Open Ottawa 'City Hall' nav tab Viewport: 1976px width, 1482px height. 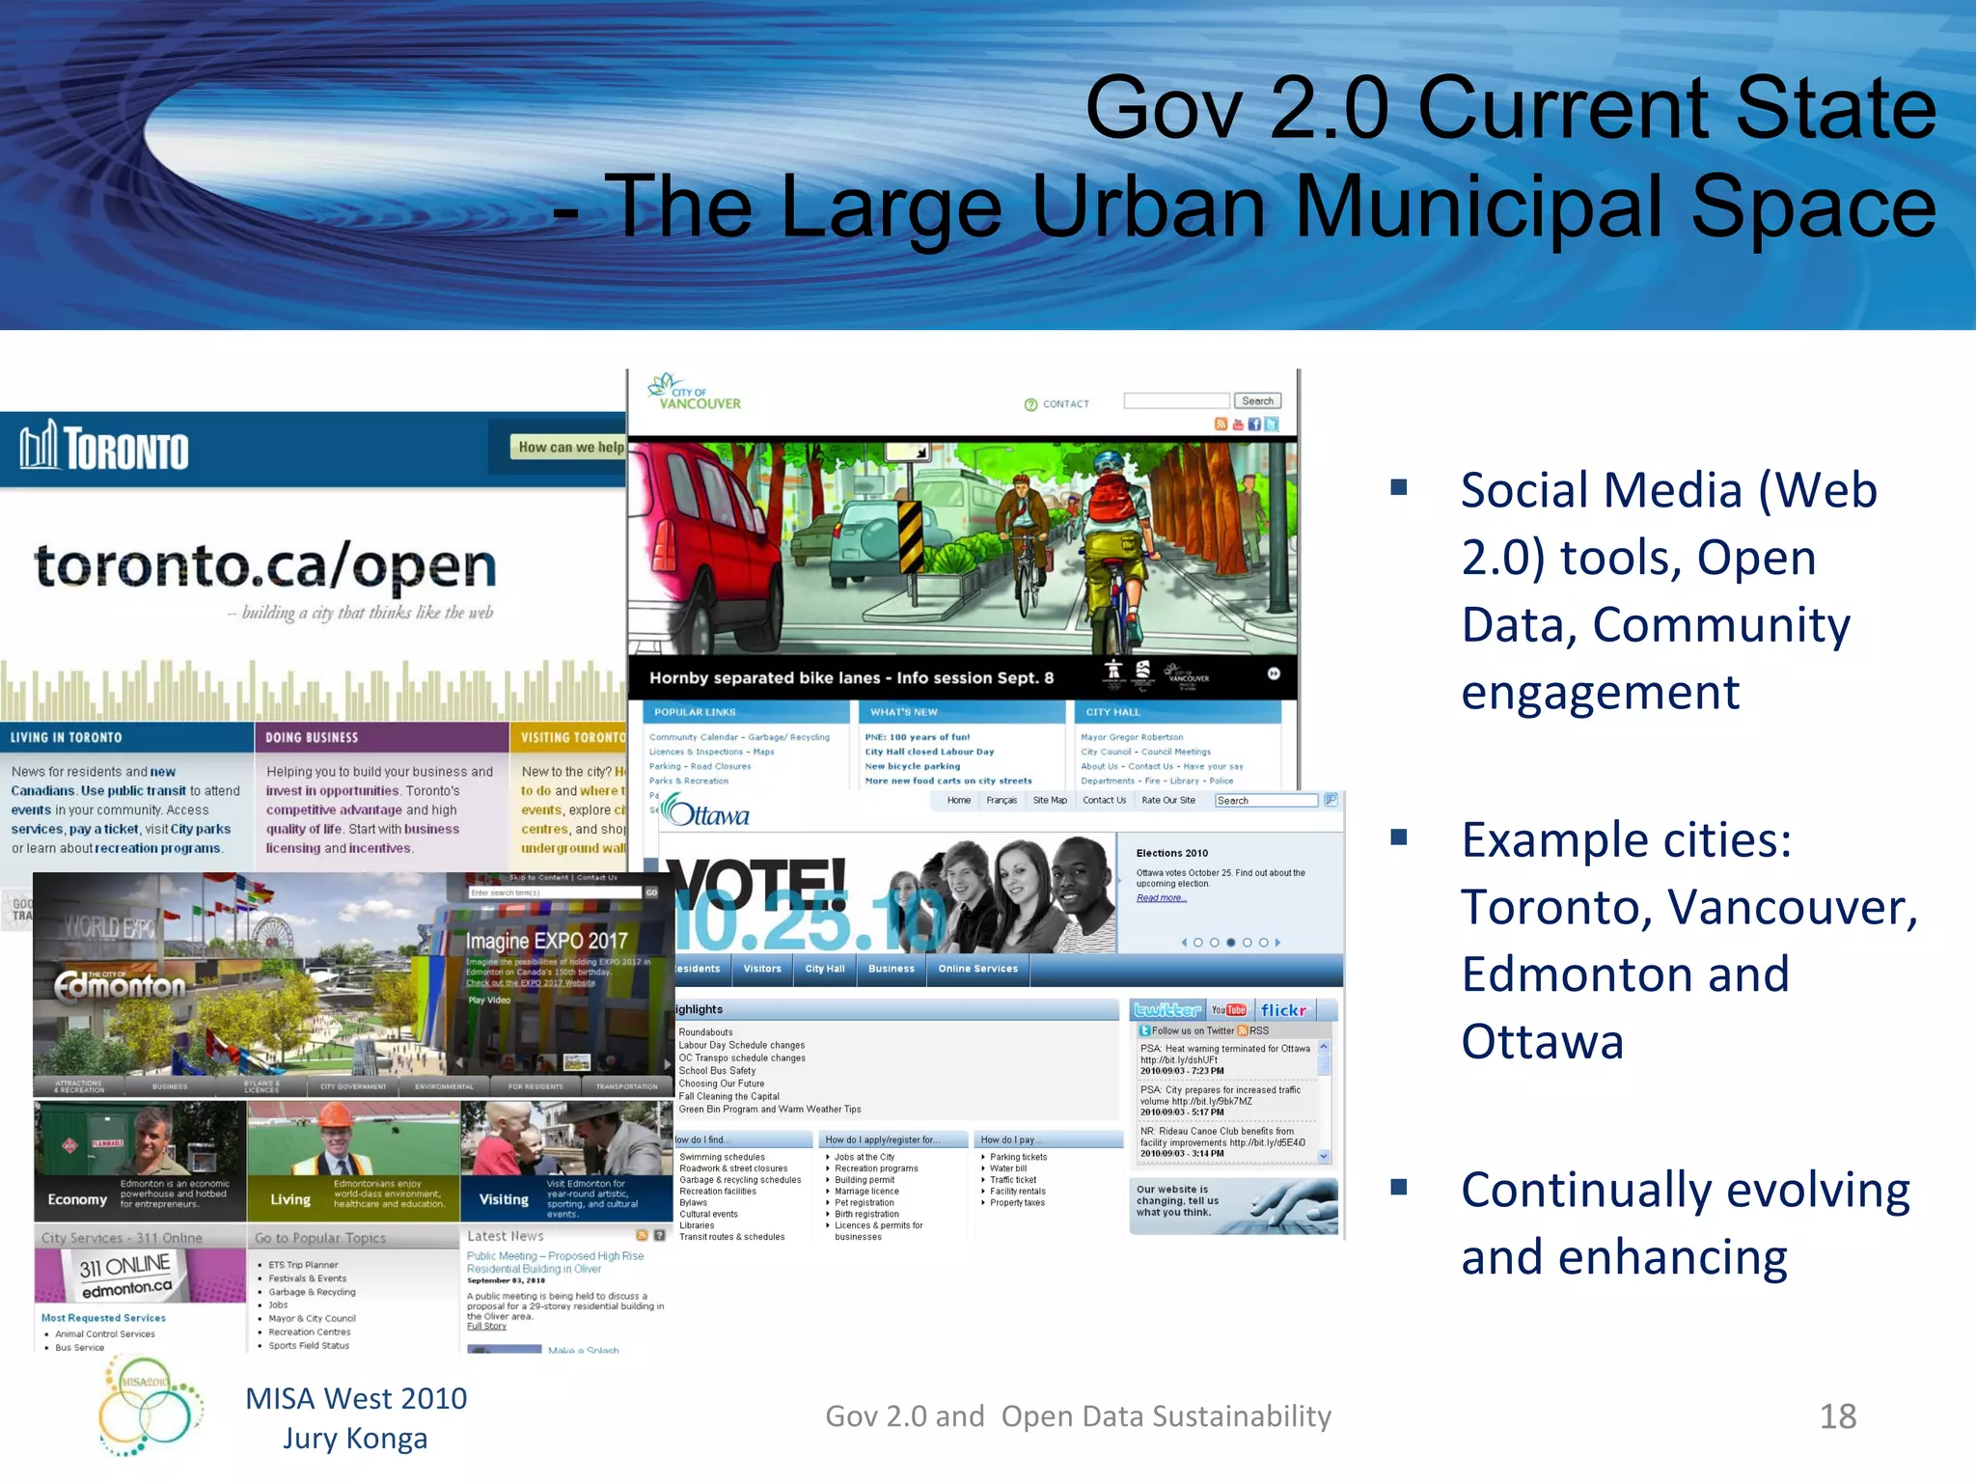[x=825, y=969]
